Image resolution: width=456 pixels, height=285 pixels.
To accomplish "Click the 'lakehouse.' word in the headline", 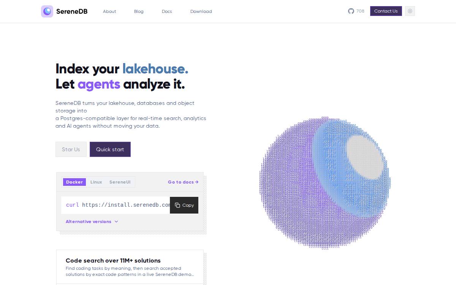I will pyautogui.click(x=155, y=69).
